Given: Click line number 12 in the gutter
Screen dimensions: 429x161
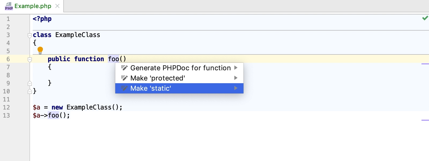Looking at the screenshot, I should (x=6, y=107).
